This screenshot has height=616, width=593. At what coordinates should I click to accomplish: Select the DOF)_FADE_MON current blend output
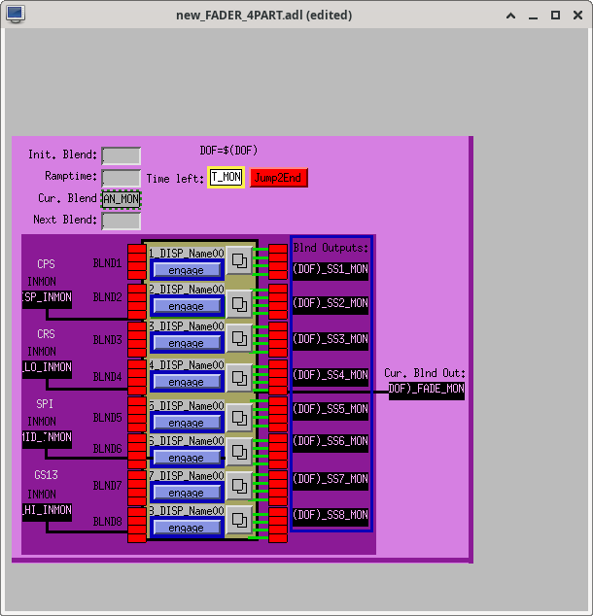click(427, 391)
